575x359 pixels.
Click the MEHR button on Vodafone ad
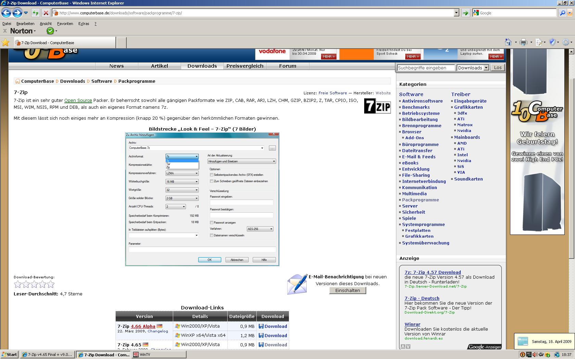point(329,56)
